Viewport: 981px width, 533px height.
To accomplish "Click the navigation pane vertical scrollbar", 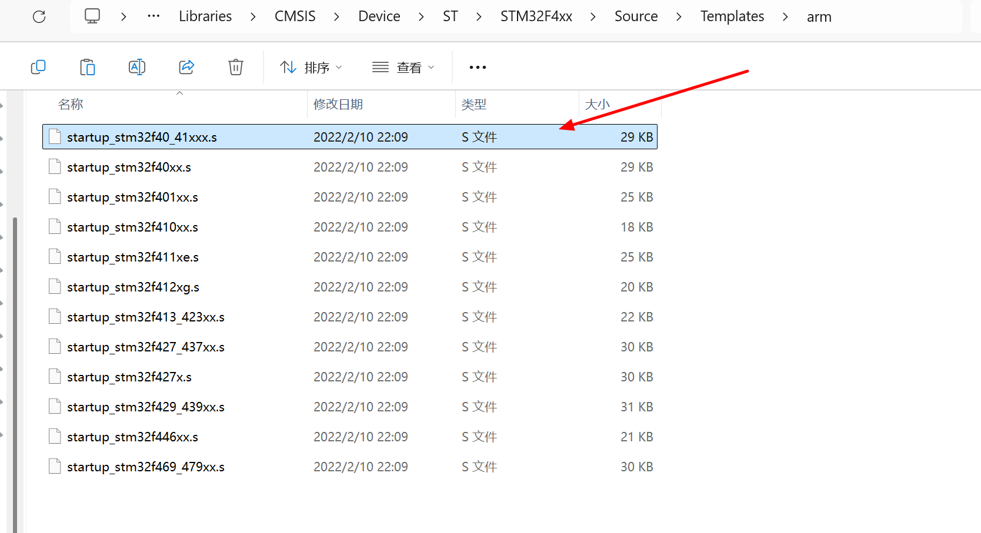I will click(x=15, y=375).
